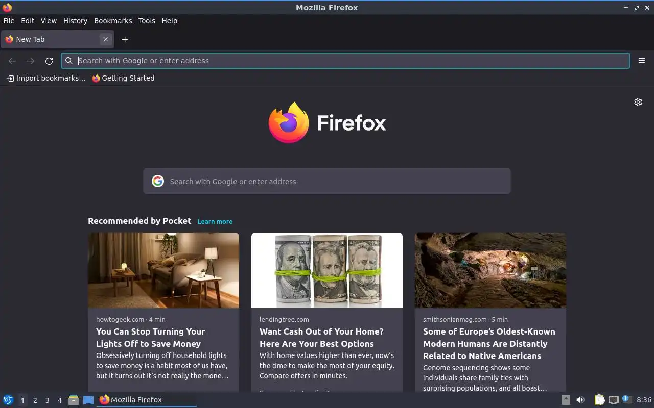
Task: Click the Google logo in search box
Action: click(x=158, y=181)
